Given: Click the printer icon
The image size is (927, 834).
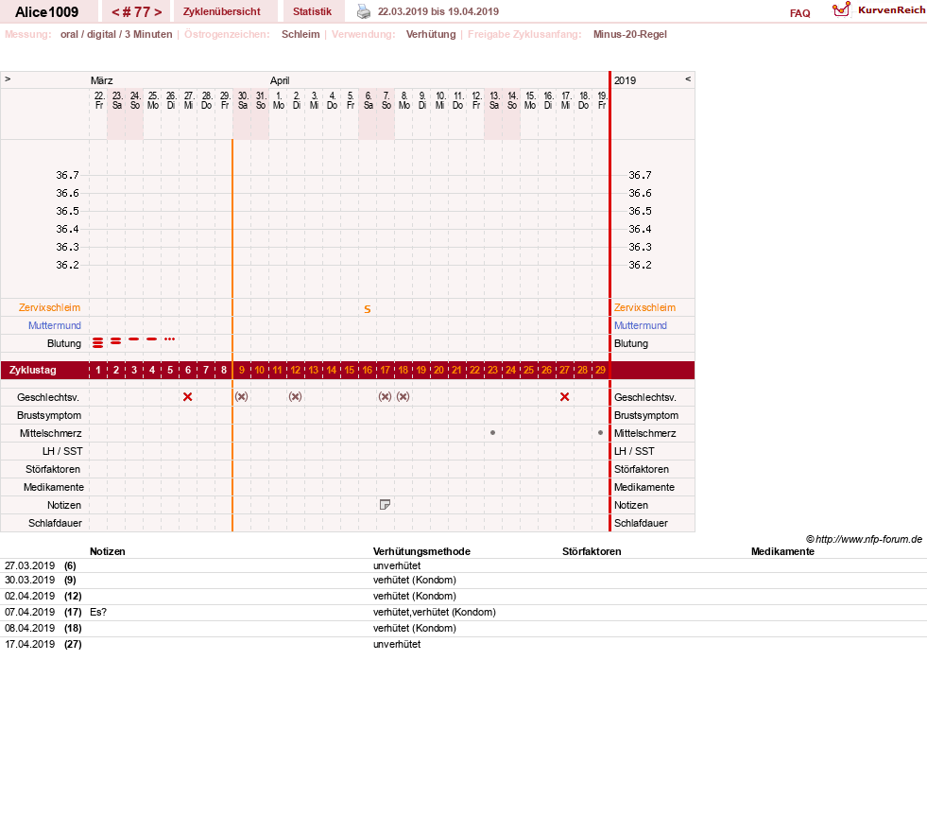Looking at the screenshot, I should [364, 12].
